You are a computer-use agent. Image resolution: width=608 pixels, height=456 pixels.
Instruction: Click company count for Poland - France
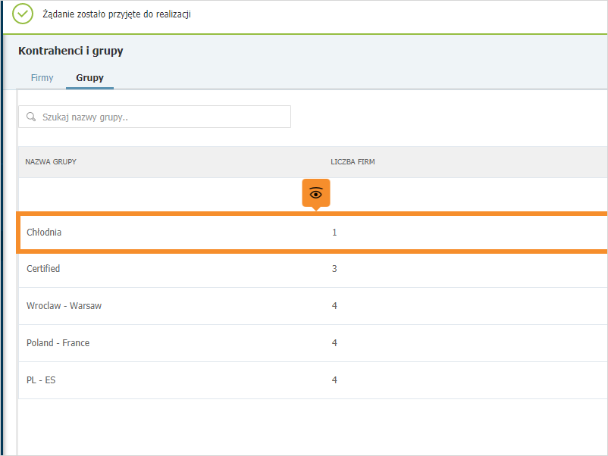tap(334, 343)
